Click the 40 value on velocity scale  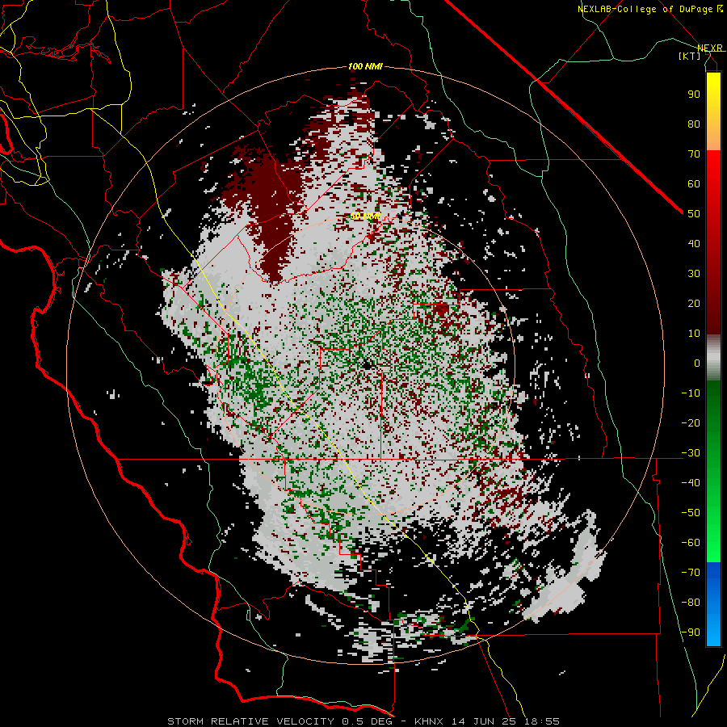point(694,244)
